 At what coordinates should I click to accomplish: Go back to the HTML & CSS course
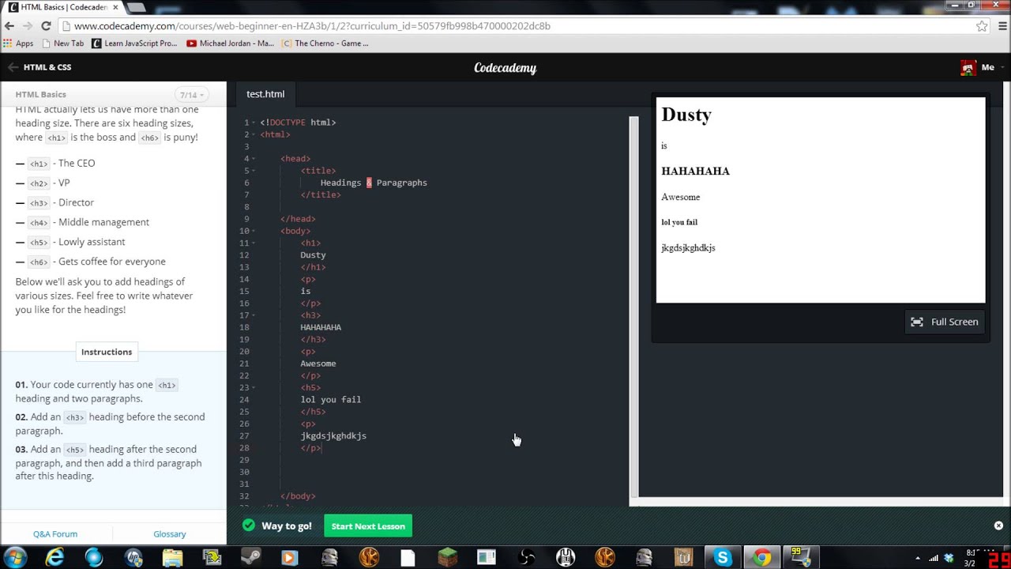pyautogui.click(x=39, y=67)
